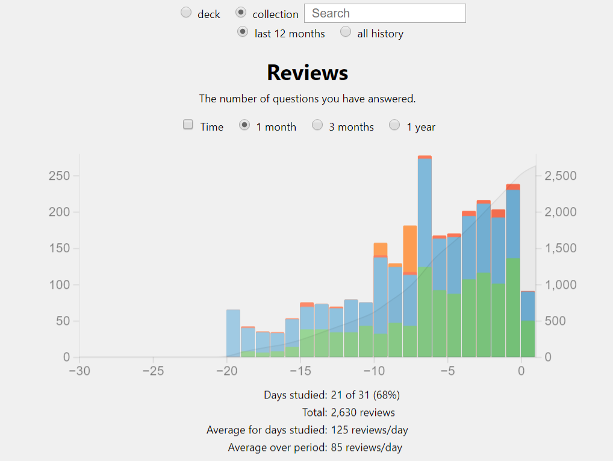Image resolution: width=613 pixels, height=461 pixels.
Task: Click the 1,000 label on right axis
Action: (x=561, y=285)
